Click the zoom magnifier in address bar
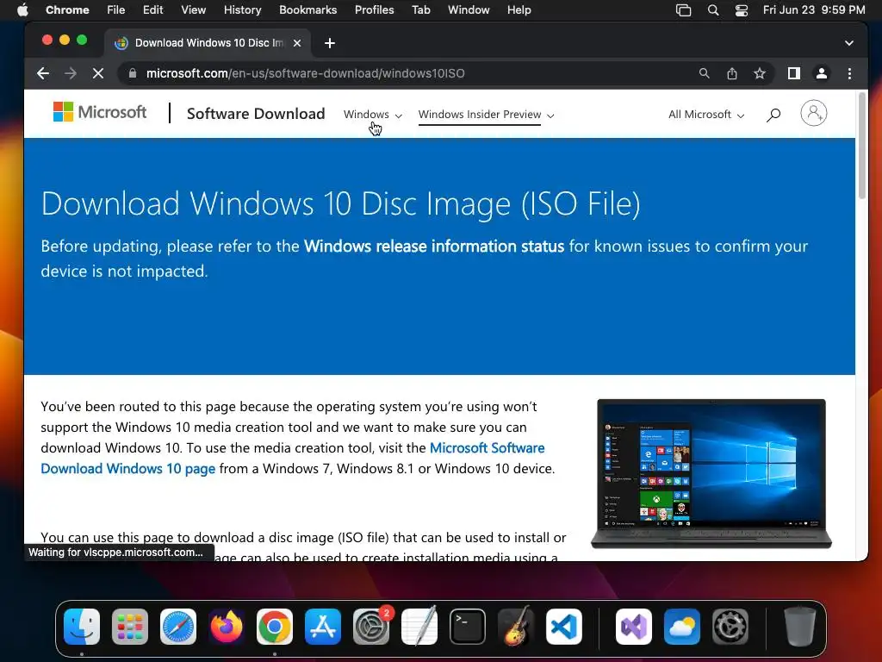The height and width of the screenshot is (662, 882). 705,73
